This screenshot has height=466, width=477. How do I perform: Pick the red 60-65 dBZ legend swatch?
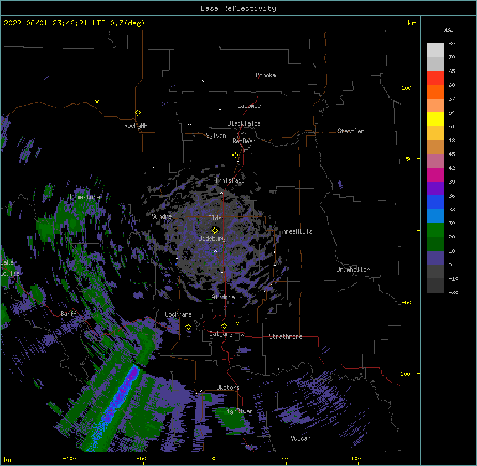435,78
